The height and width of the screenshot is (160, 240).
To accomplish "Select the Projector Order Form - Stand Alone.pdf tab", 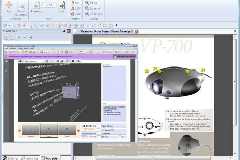I will pyautogui.click(x=107, y=31).
